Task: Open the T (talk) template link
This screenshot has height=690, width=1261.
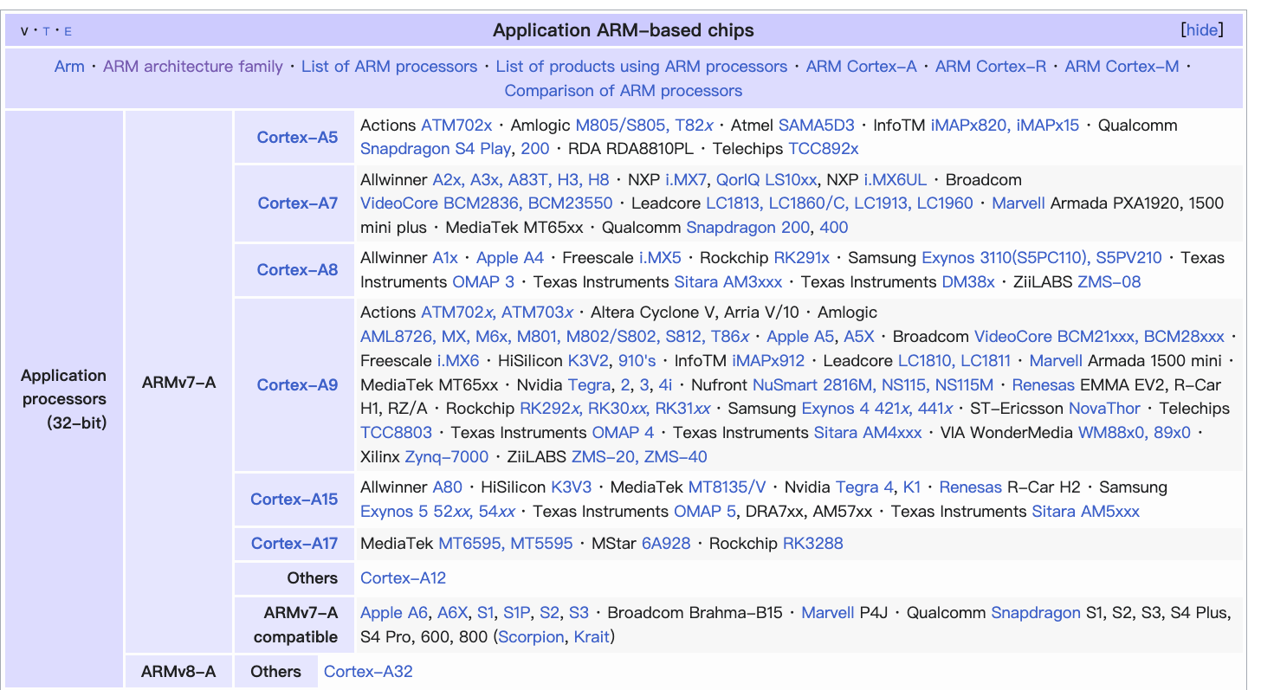Action: click(46, 31)
